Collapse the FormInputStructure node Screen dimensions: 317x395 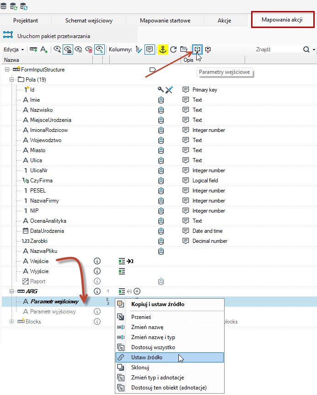point(7,70)
